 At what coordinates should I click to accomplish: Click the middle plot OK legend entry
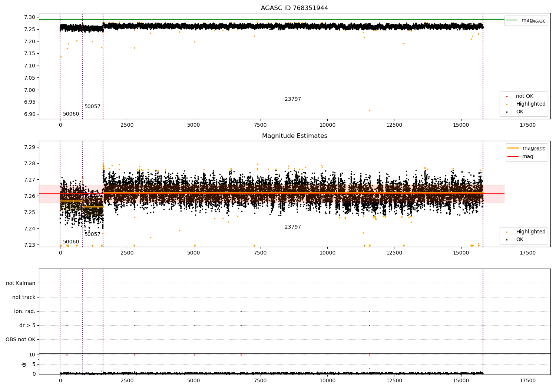click(x=514, y=240)
